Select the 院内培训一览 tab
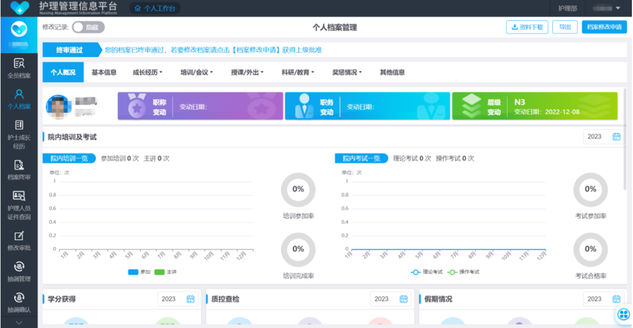The height and width of the screenshot is (328, 633). click(69, 158)
